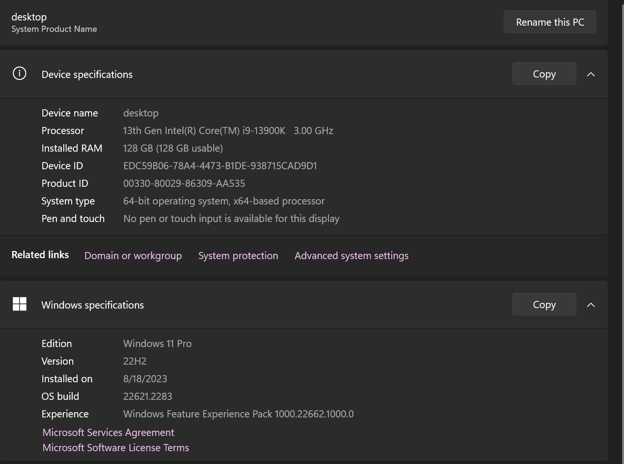624x464 pixels.
Task: Click the Installed RAM label
Action: click(72, 148)
